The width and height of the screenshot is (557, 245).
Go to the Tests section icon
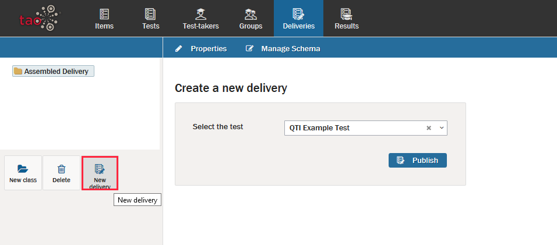150,14
